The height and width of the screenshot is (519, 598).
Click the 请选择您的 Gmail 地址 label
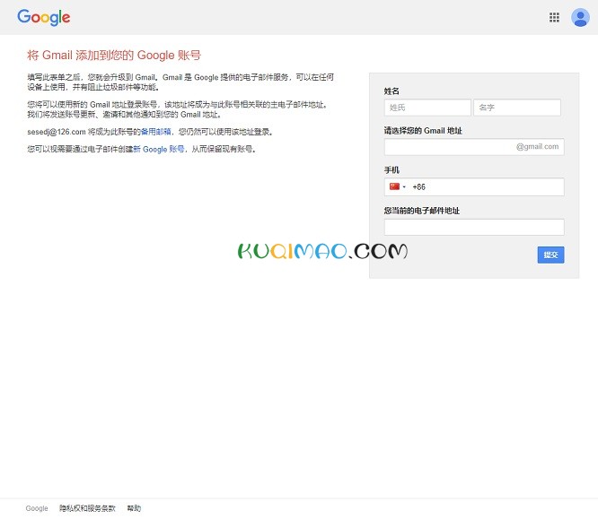coord(423,131)
